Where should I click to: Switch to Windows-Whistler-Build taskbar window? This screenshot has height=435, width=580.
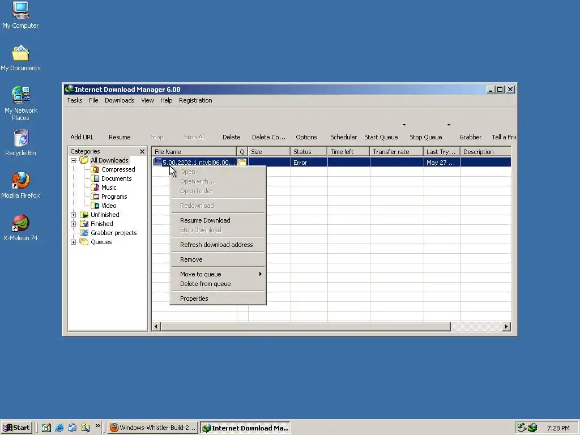(x=153, y=428)
